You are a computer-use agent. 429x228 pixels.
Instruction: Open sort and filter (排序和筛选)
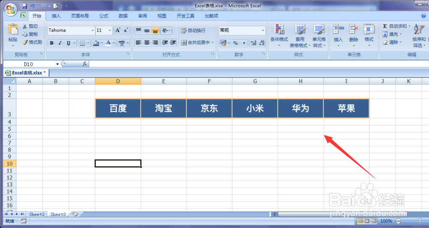pos(419,36)
